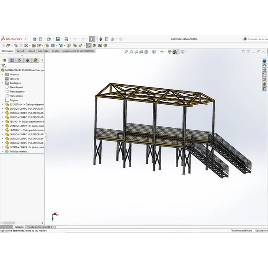Viewport: 268px width, 268px height.
Task: Click the Smart Fasteners icon
Action: pos(33,46)
